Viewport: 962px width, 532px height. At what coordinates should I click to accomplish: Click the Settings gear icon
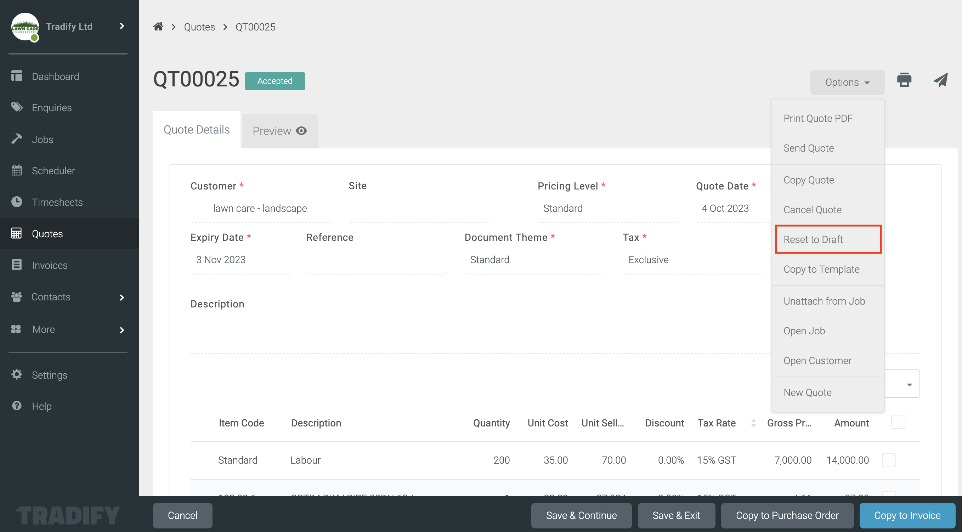16,374
